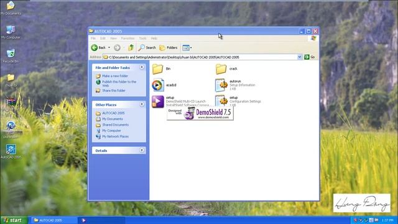Open the Tools menu
Viewport: 398px width, 224px height.
pos(142,39)
